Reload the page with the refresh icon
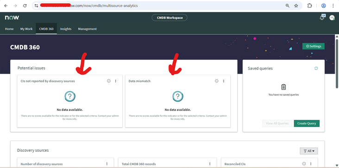The image size is (339, 168). (x=25, y=6)
